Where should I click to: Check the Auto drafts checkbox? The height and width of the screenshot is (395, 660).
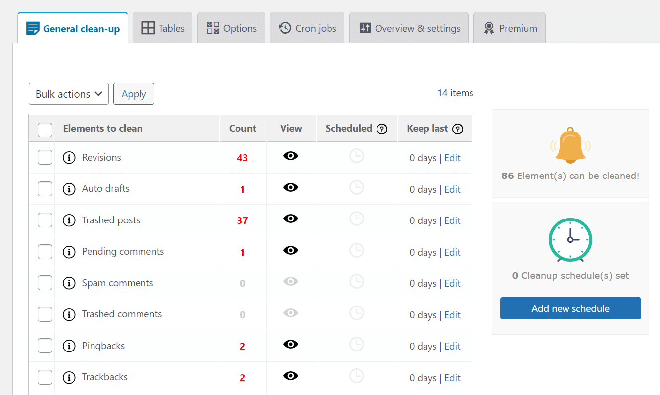click(x=45, y=188)
